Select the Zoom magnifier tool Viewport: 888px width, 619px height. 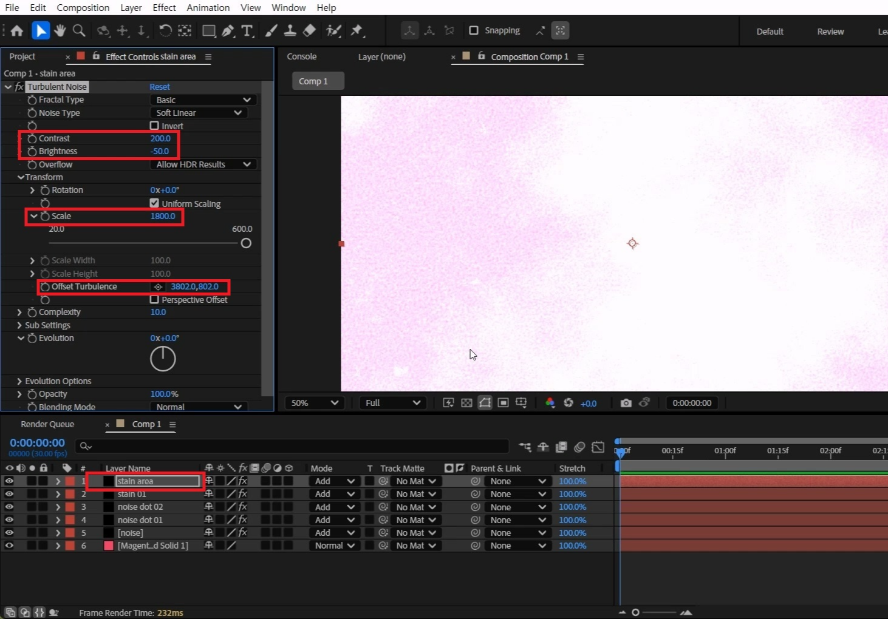coord(79,30)
